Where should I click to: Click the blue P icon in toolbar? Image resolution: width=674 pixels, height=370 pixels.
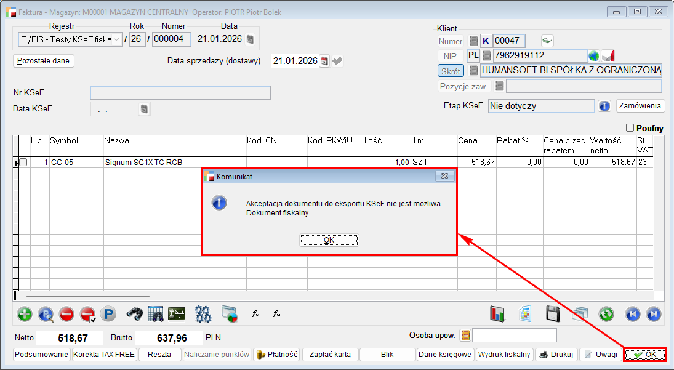pos(108,314)
